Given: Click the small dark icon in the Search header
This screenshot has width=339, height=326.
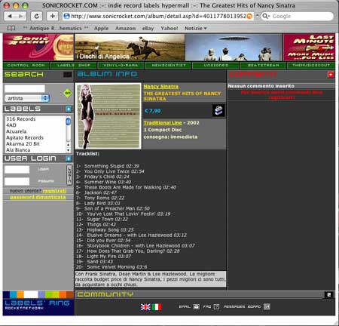Looking at the screenshot, I should click(67, 75).
